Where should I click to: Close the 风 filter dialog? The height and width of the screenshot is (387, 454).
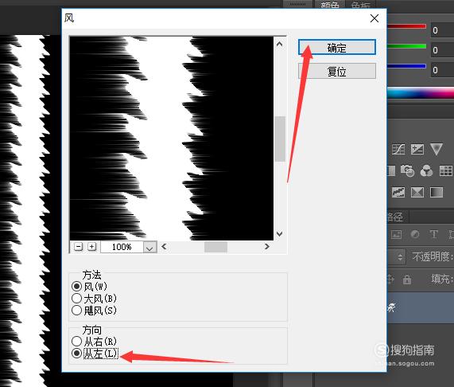(x=374, y=18)
